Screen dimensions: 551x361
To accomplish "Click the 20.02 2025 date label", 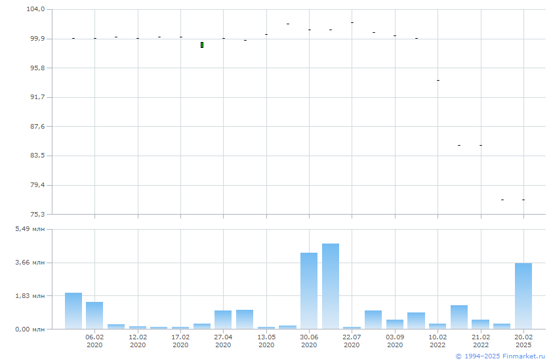I will point(523,341).
